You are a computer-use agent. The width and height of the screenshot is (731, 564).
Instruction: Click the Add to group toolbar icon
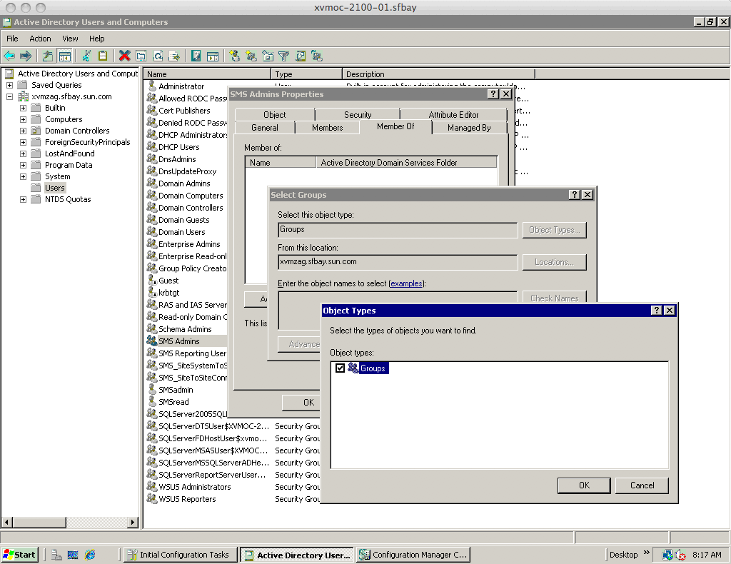[x=317, y=56]
